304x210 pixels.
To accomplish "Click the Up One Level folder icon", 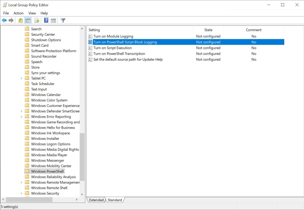I will 20,21.
